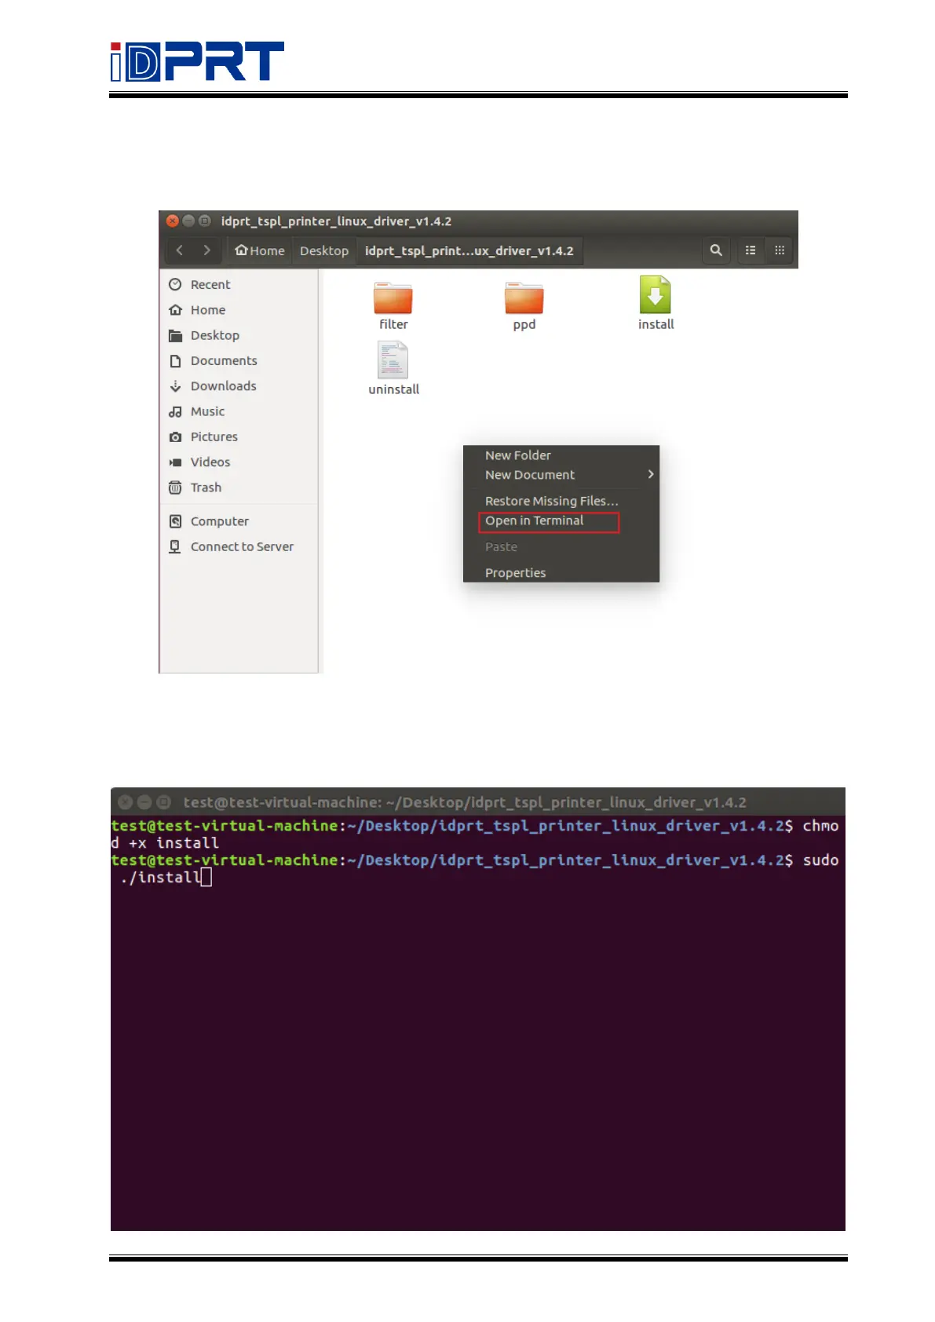The image size is (935, 1322).
Task: Click the Downloads arrow icon in sidebar
Action: click(175, 386)
